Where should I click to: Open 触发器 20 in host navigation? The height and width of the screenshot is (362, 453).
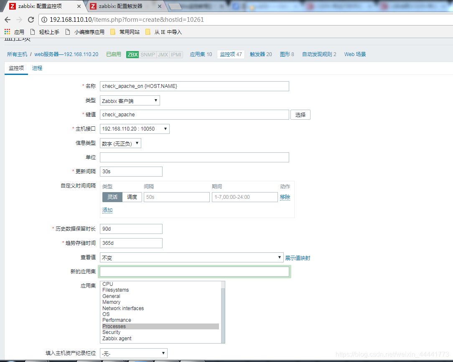[261, 54]
